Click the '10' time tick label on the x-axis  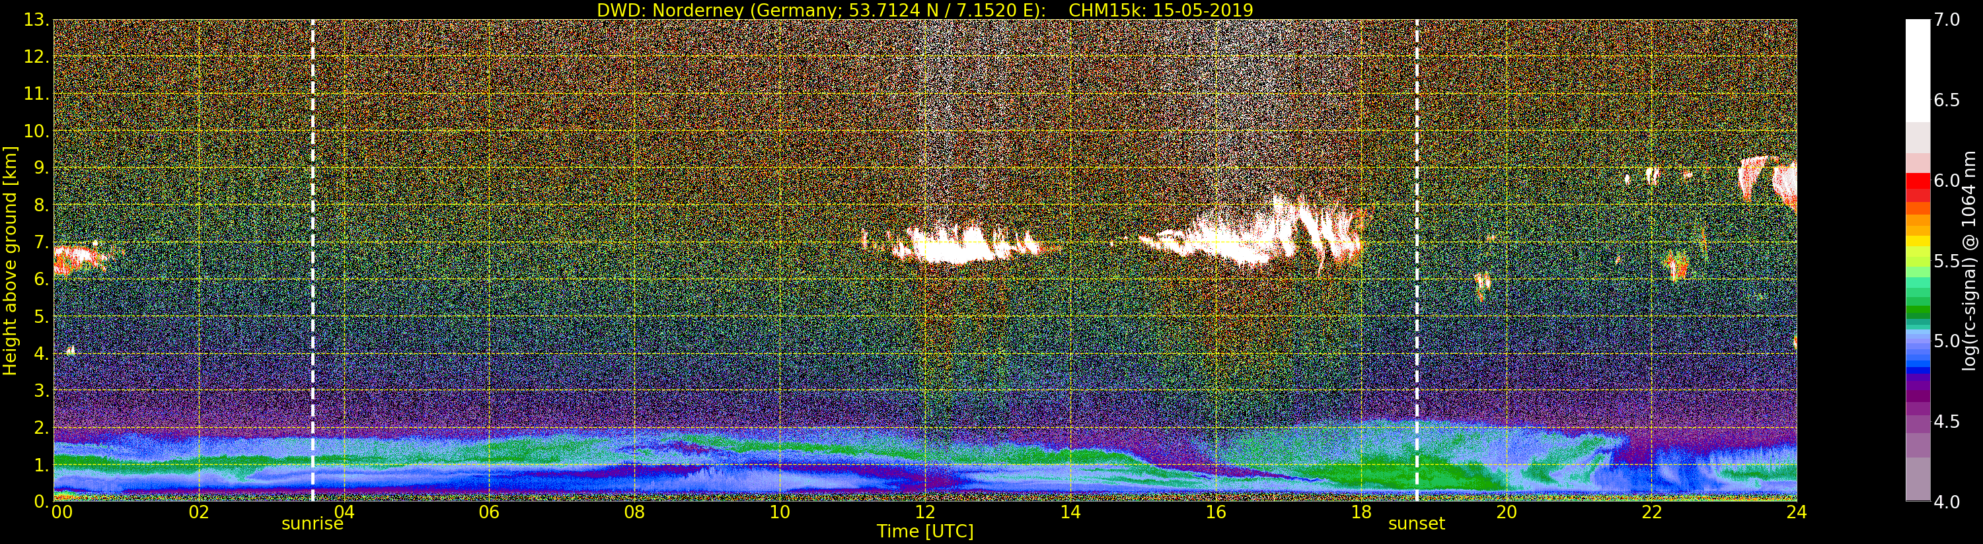pyautogui.click(x=780, y=512)
